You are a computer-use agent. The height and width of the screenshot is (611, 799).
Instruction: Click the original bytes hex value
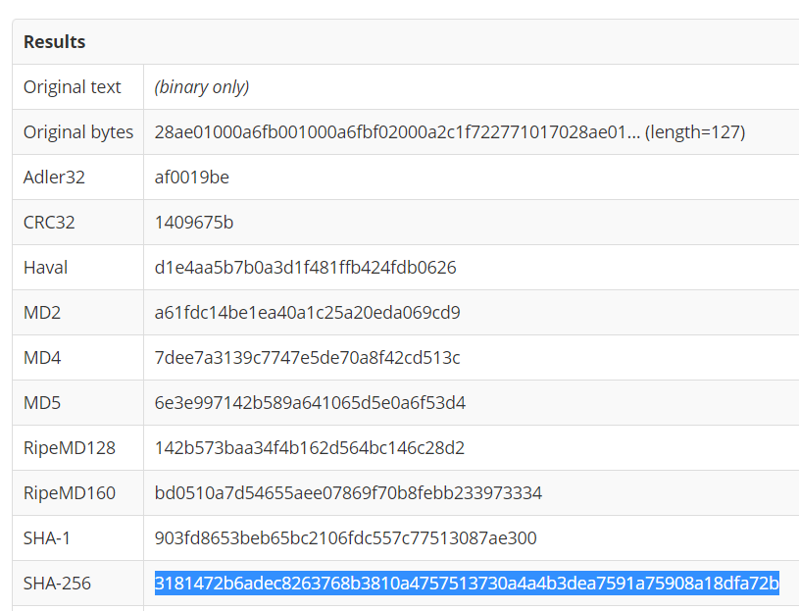[449, 132]
